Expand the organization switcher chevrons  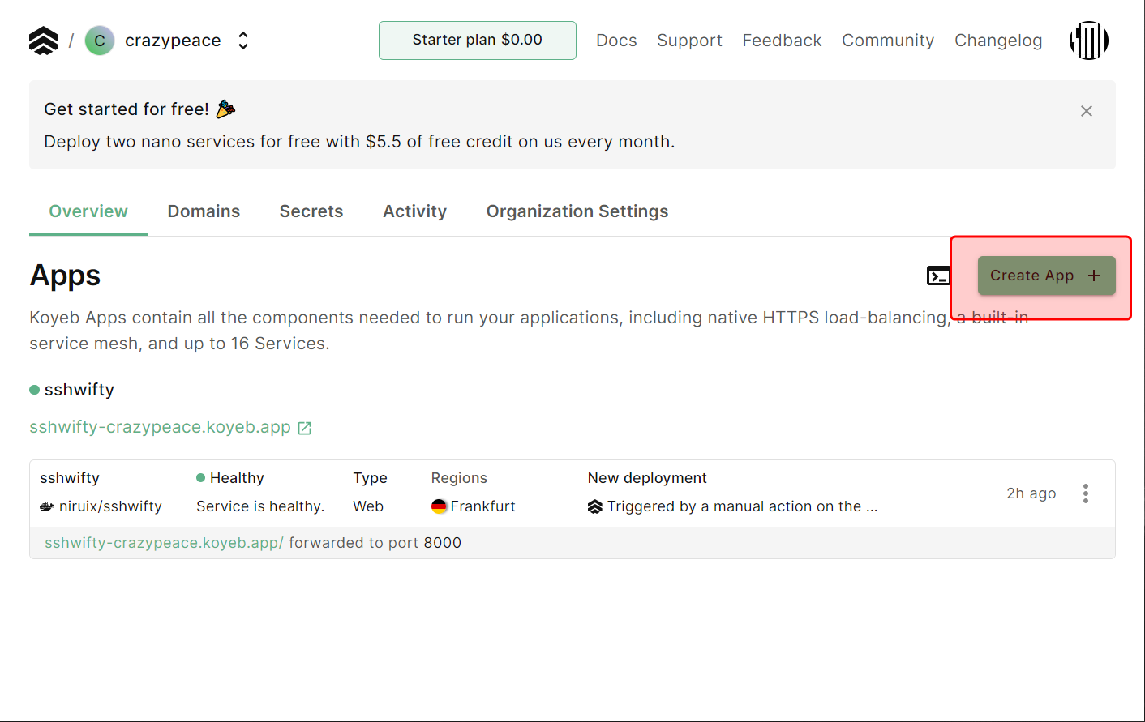(243, 41)
